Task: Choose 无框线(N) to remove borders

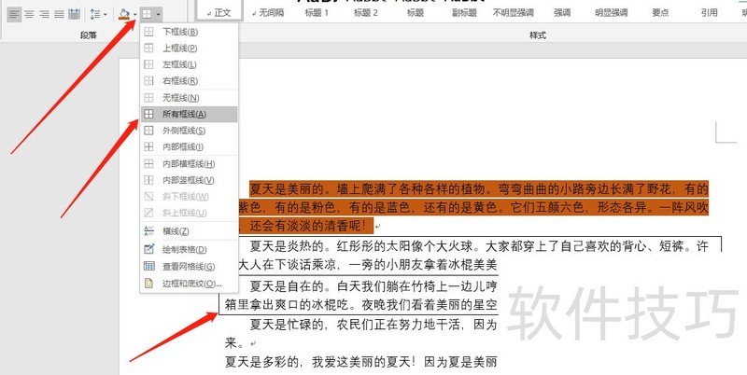Action: [x=190, y=98]
